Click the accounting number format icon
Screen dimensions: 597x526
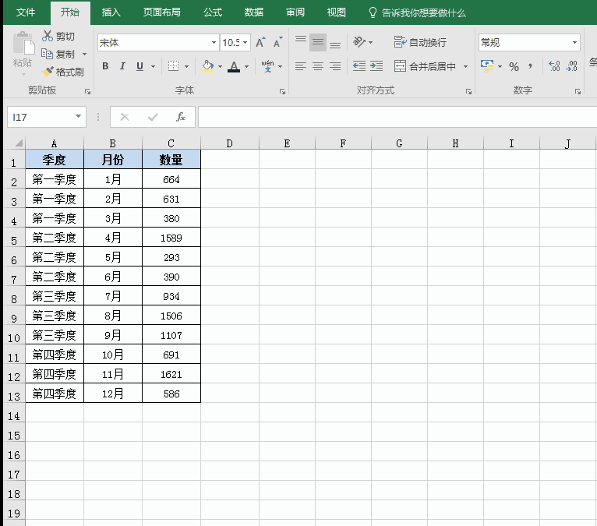487,66
